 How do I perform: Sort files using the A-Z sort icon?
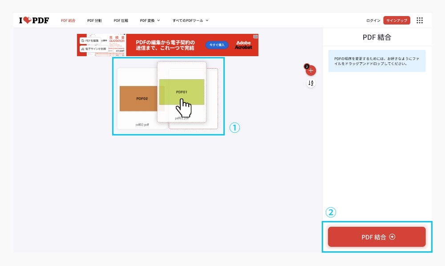[x=311, y=83]
